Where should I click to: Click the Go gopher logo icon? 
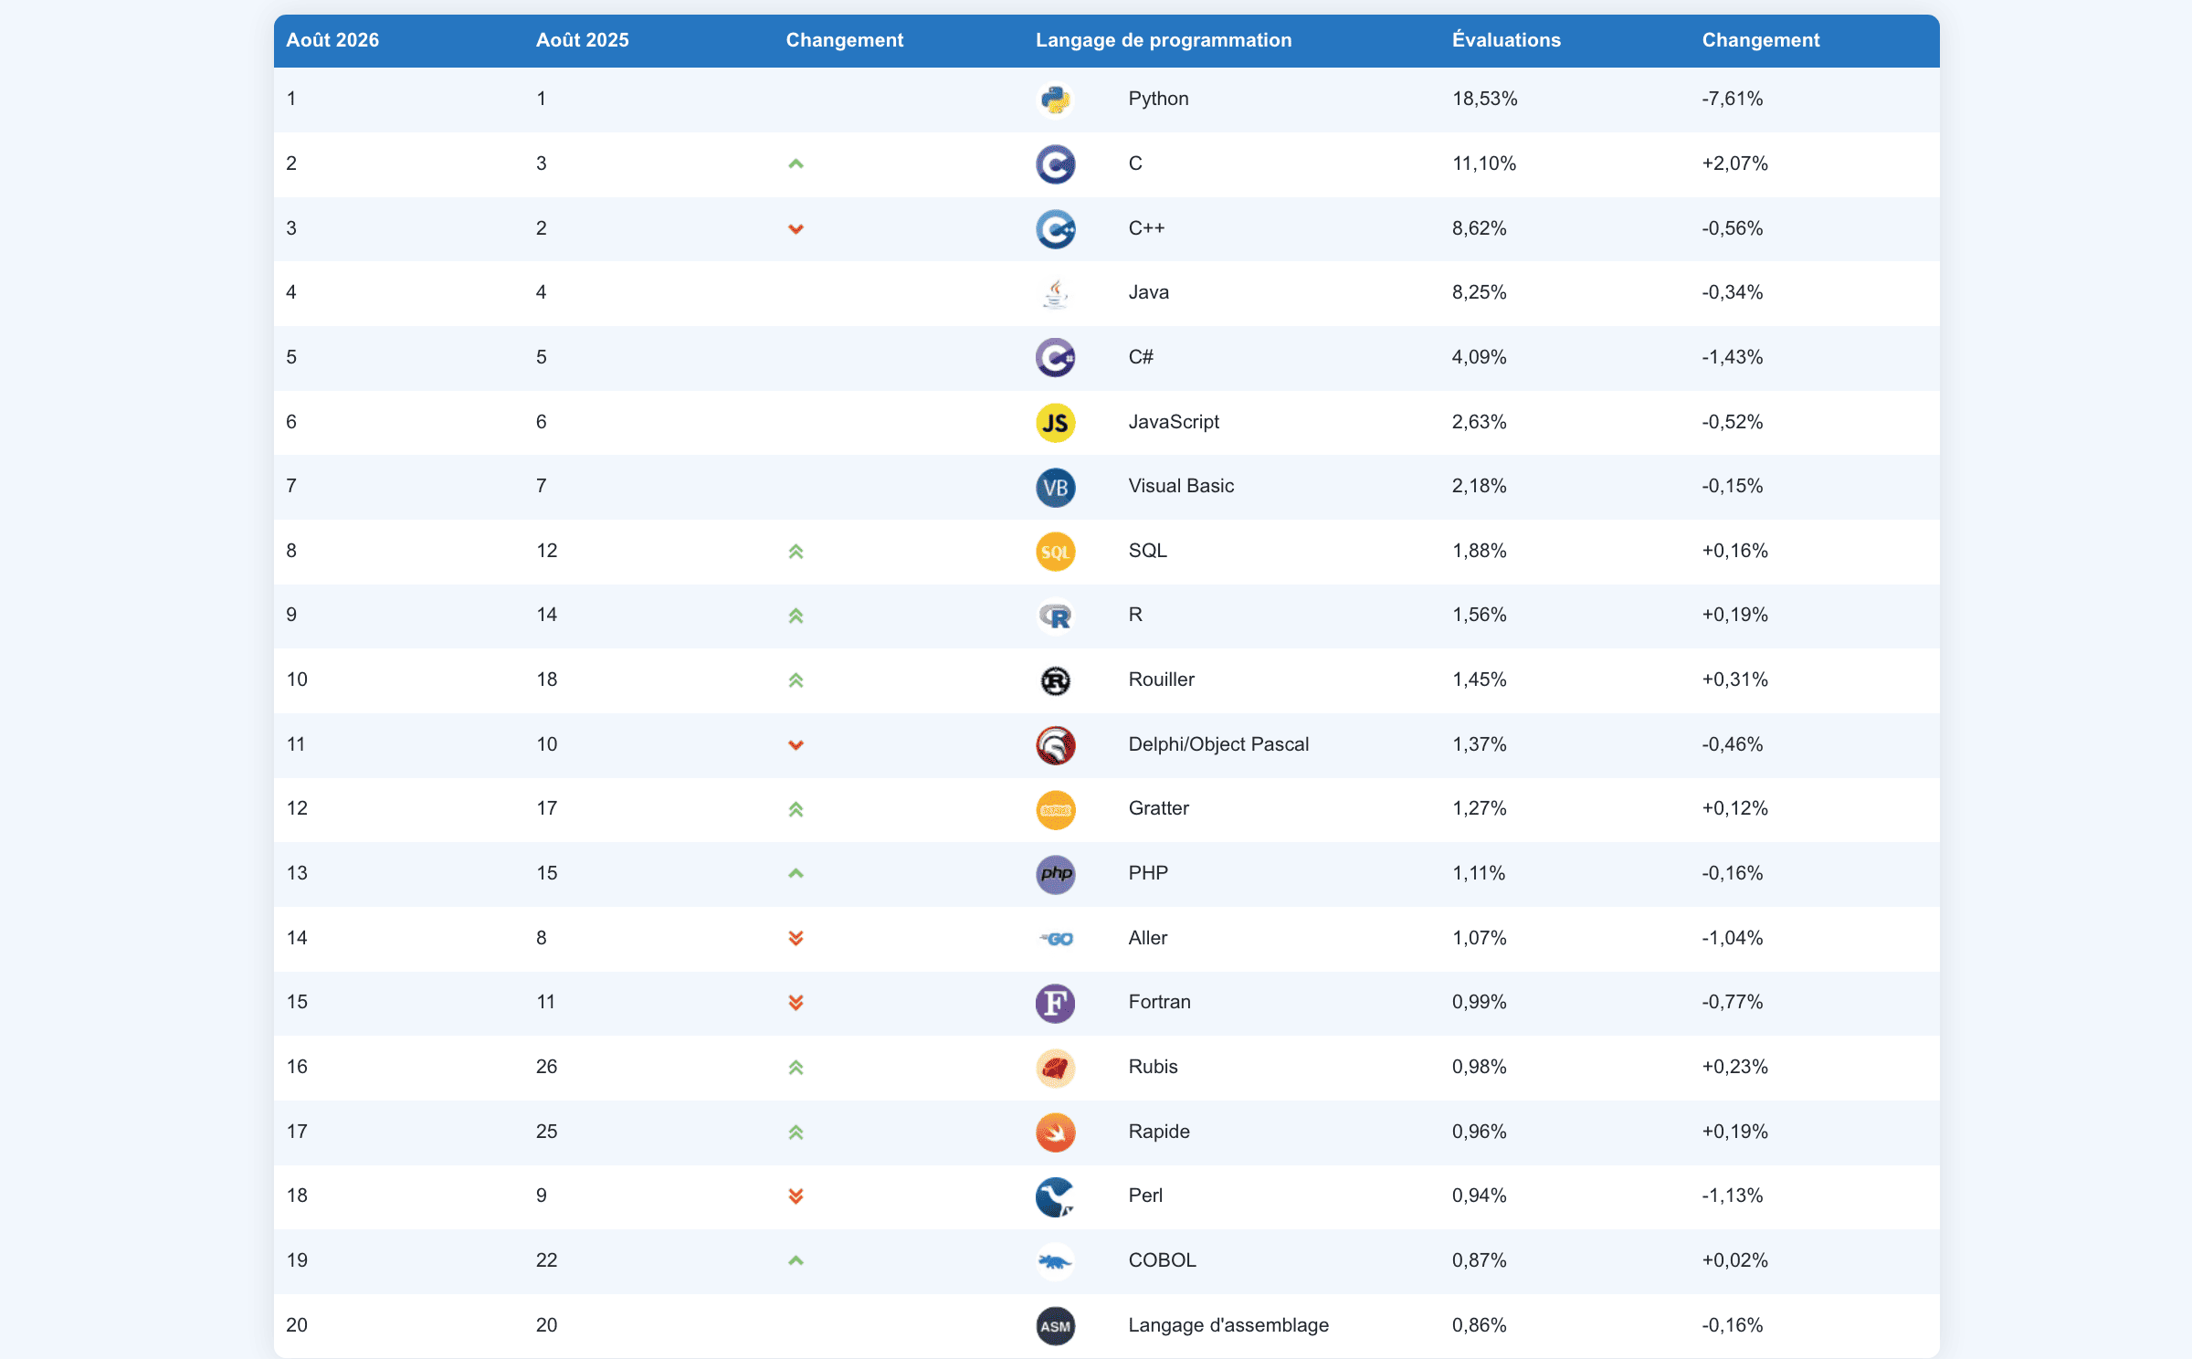[x=1055, y=939]
